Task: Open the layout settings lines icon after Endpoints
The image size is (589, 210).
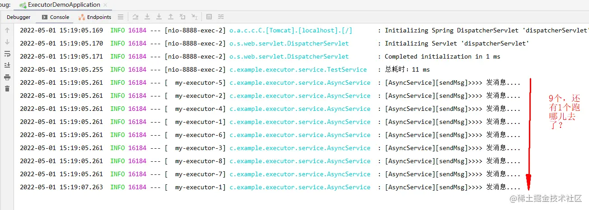Action: click(121, 17)
